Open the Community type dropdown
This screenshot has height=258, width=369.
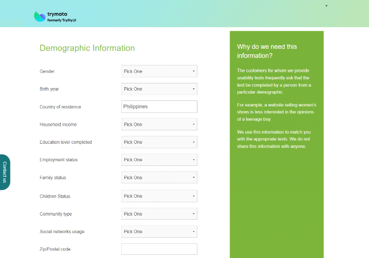pos(159,214)
